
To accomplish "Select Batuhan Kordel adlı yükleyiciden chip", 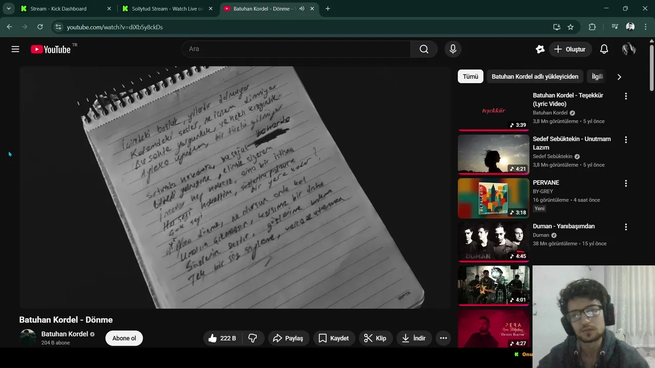I will tap(535, 77).
